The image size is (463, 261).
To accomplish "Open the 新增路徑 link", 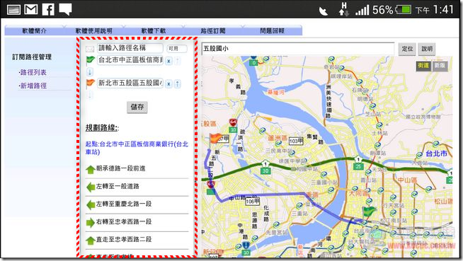I will (x=33, y=86).
